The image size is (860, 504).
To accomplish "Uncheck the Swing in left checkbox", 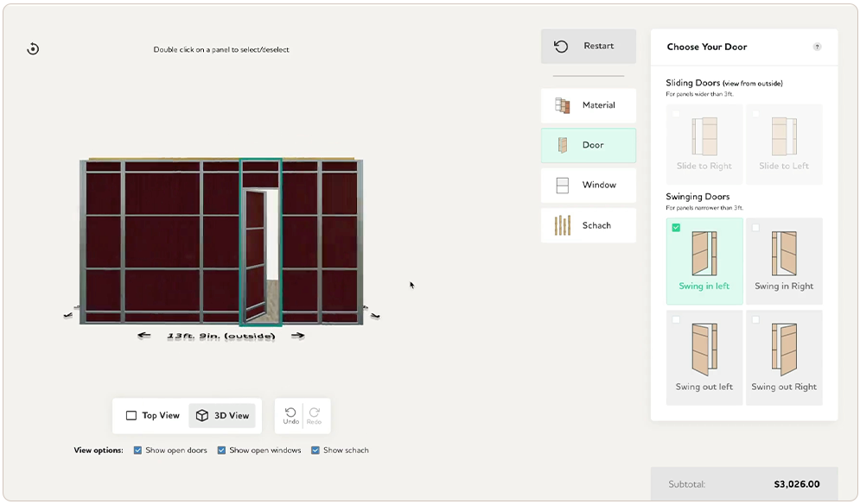I will point(676,227).
